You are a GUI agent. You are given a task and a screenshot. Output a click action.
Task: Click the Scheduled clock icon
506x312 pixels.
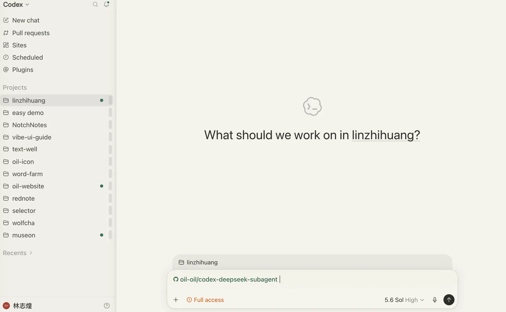click(6, 57)
